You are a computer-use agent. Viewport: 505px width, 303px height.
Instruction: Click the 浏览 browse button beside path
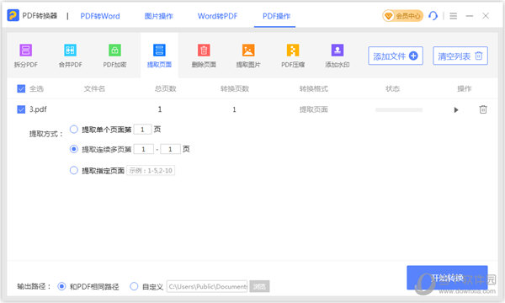pyautogui.click(x=259, y=286)
